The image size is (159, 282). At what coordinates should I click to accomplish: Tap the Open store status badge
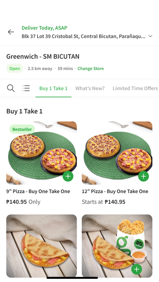(15, 68)
